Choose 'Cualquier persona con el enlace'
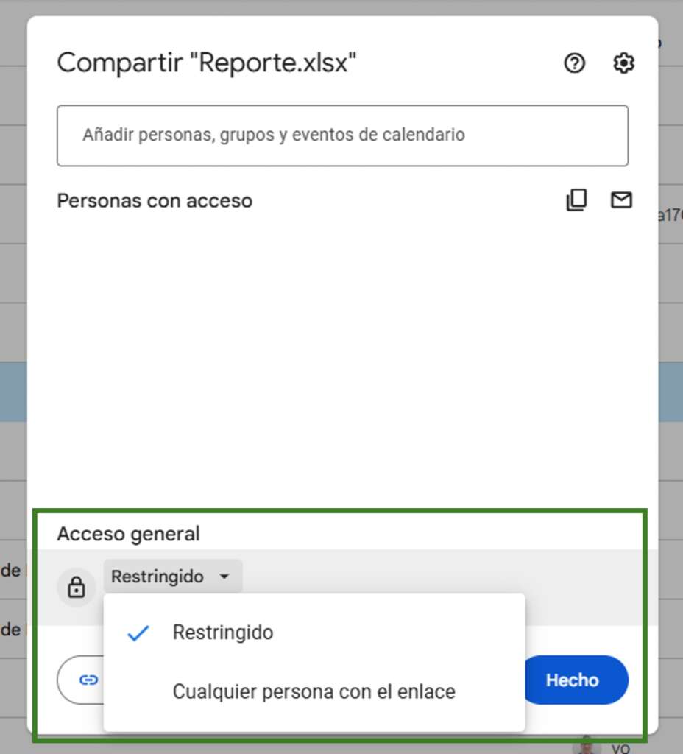The height and width of the screenshot is (754, 683). click(x=314, y=692)
